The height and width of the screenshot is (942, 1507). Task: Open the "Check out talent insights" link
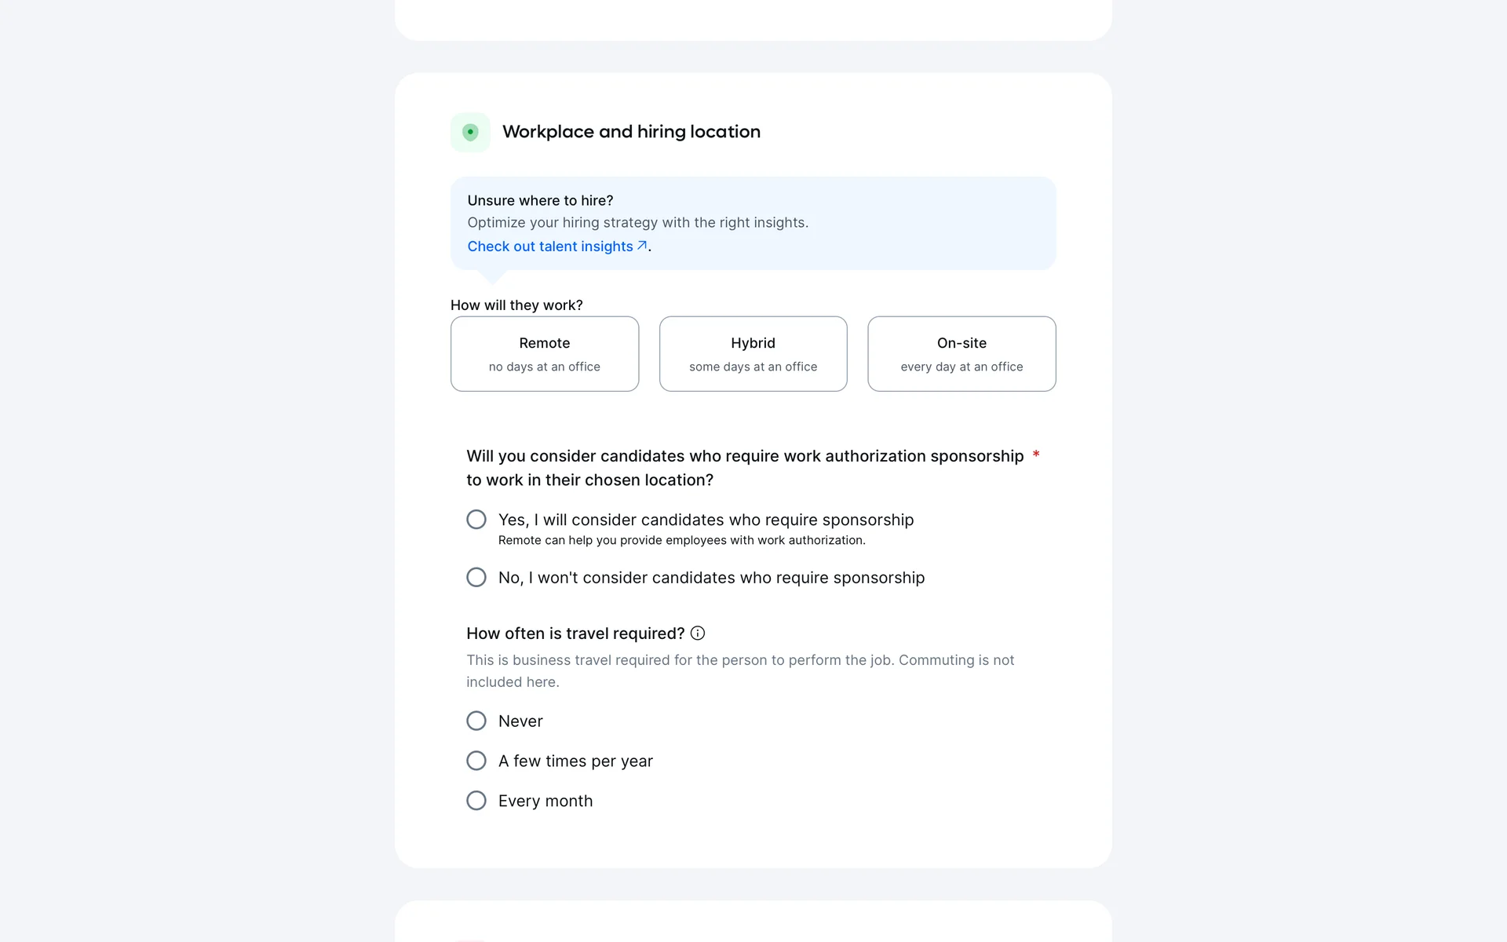pos(549,246)
